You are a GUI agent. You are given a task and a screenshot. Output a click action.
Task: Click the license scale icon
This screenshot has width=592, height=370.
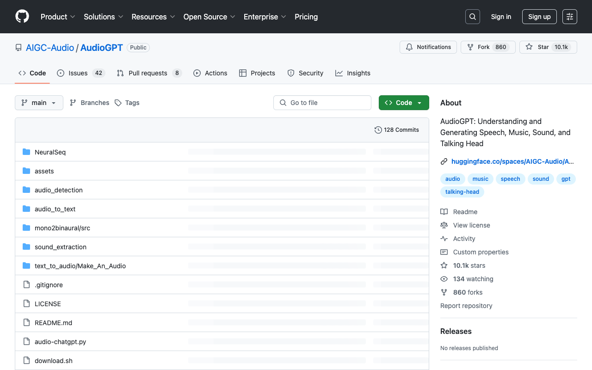444,225
